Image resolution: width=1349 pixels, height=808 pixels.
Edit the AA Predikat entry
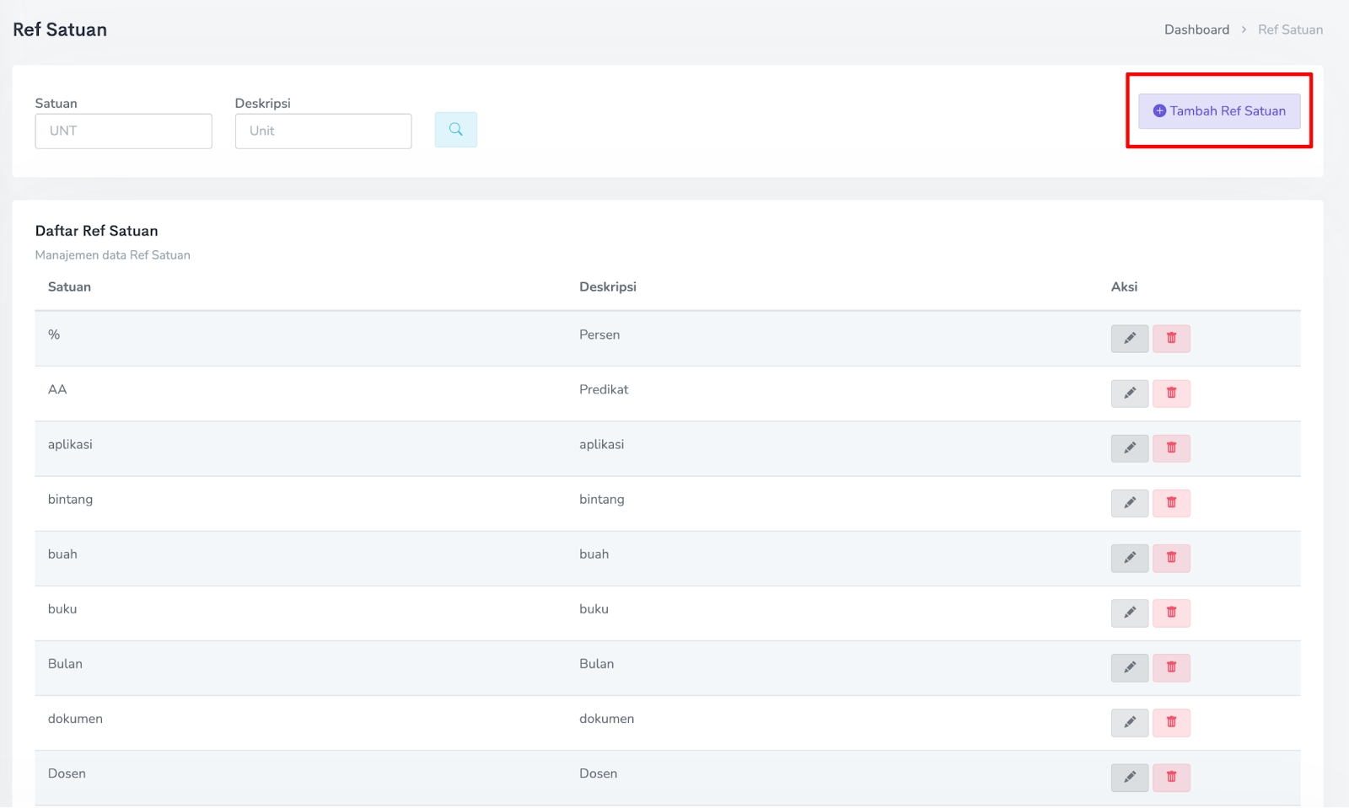coord(1129,393)
